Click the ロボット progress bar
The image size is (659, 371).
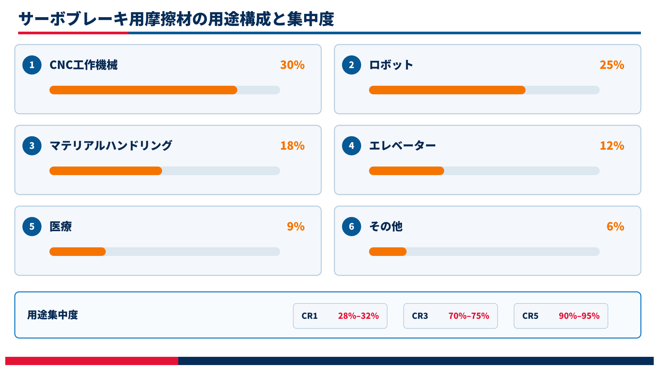tap(484, 90)
